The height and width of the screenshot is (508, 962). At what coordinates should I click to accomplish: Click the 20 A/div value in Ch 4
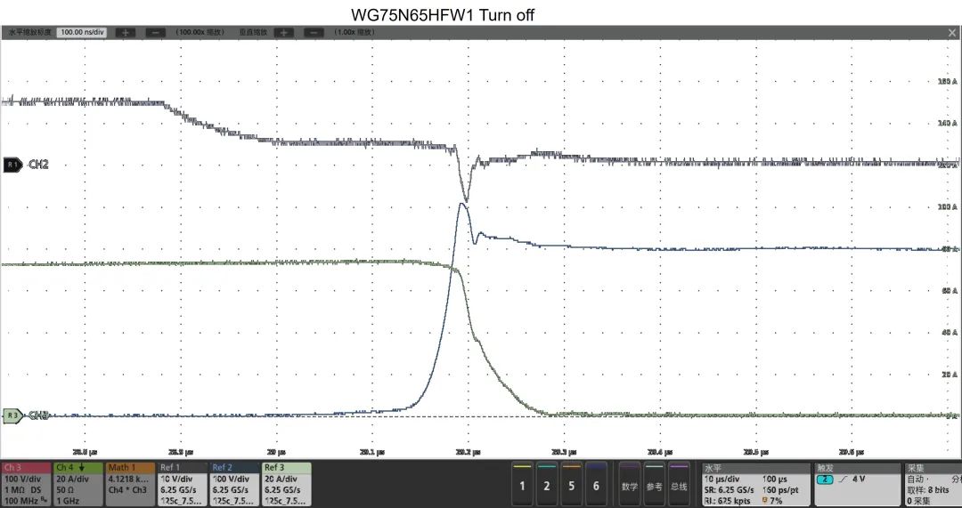73,480
